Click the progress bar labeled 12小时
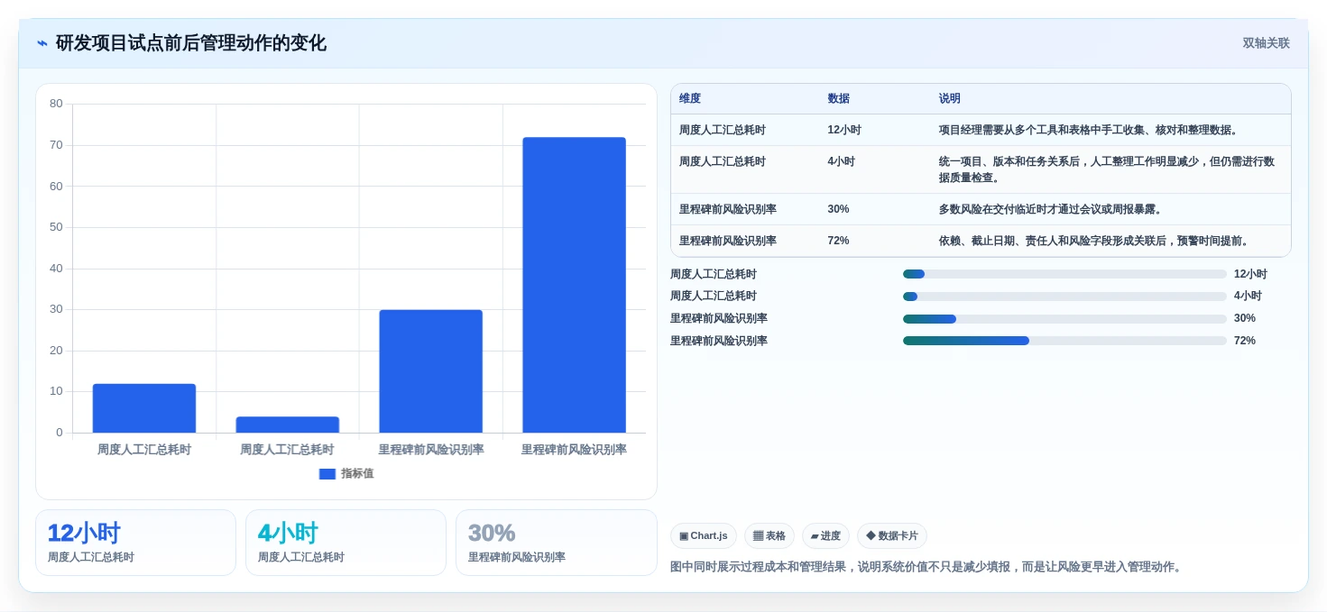This screenshot has width=1327, height=612. click(1064, 274)
